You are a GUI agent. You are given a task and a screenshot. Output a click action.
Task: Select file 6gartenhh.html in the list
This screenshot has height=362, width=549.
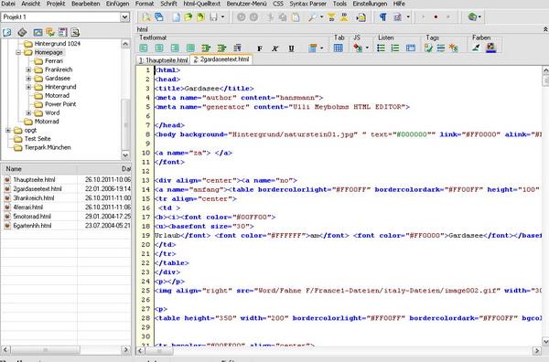coord(32,226)
